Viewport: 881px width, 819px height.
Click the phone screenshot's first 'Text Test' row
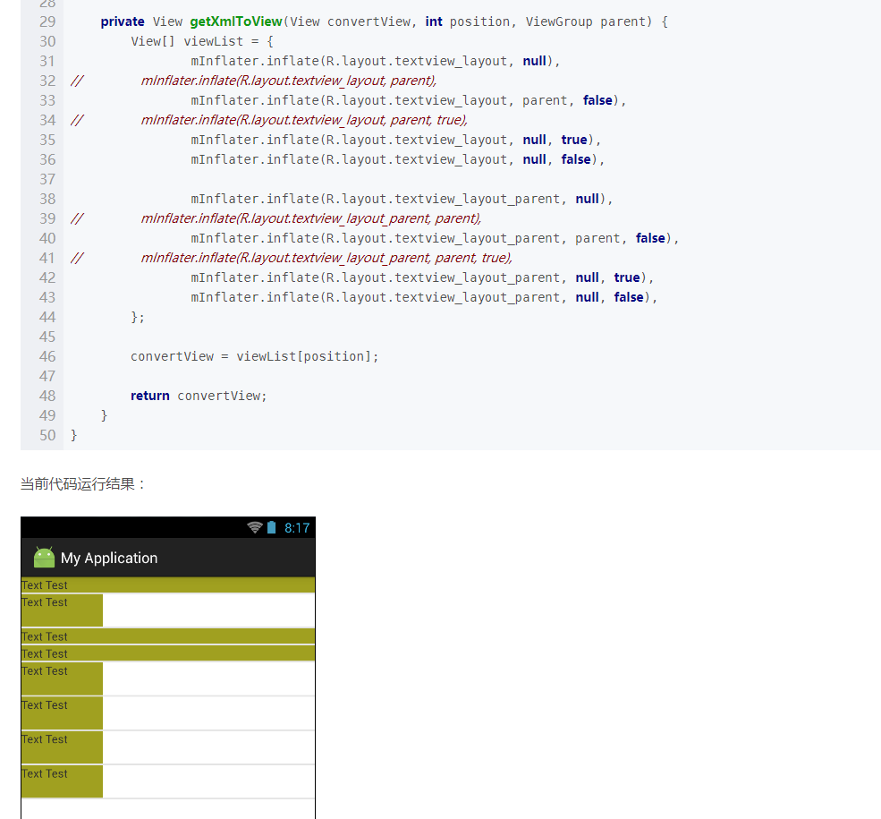pyautogui.click(x=168, y=585)
